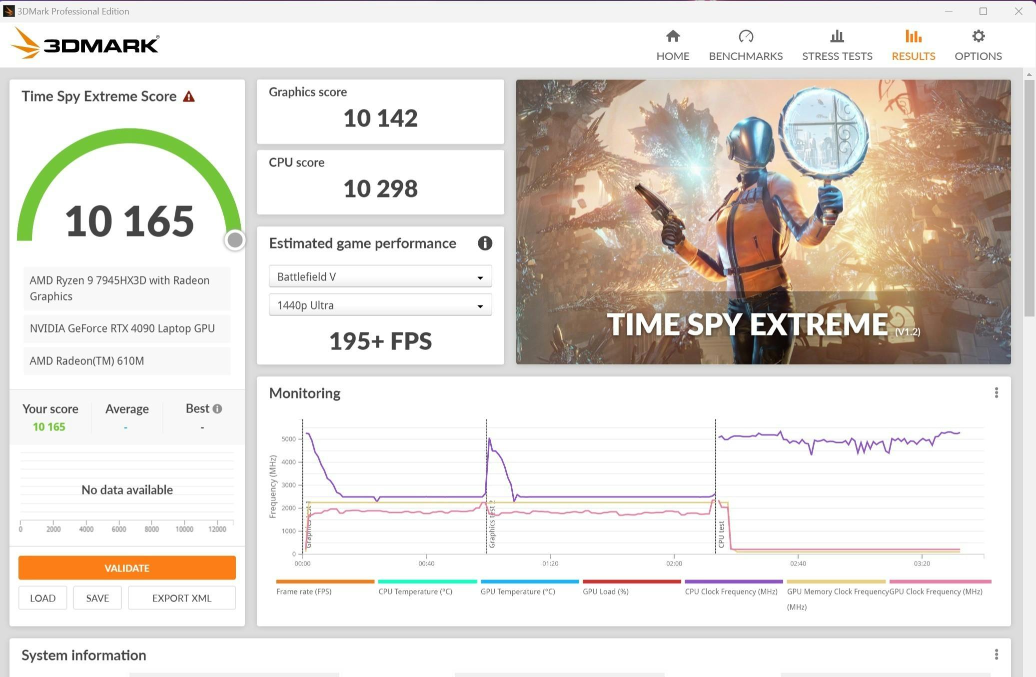Open the Home tab
The width and height of the screenshot is (1036, 677).
pos(673,45)
